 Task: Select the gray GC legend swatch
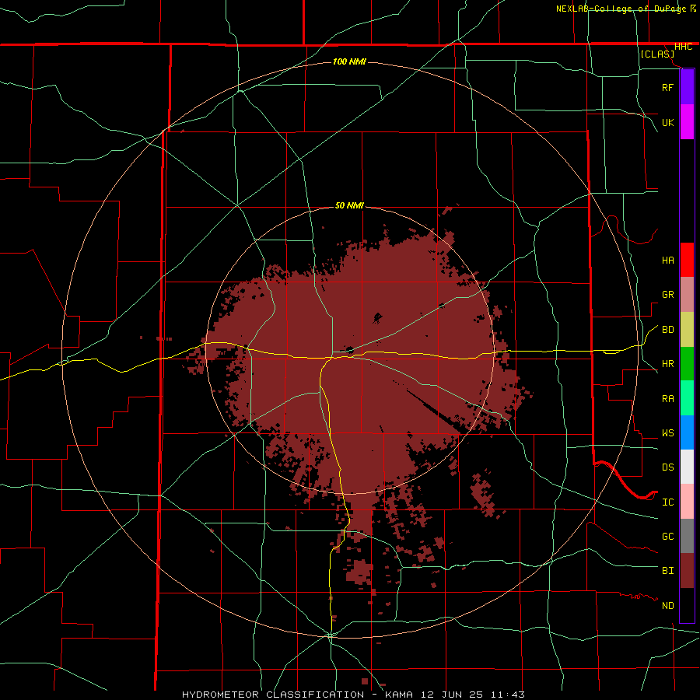coord(687,536)
